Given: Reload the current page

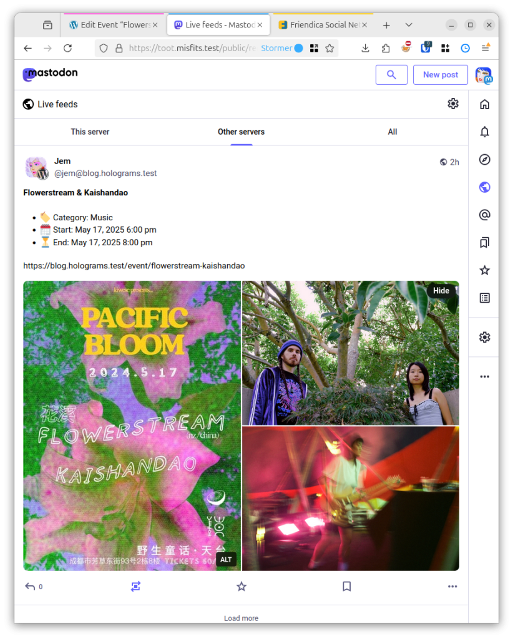Looking at the screenshot, I should [67, 48].
